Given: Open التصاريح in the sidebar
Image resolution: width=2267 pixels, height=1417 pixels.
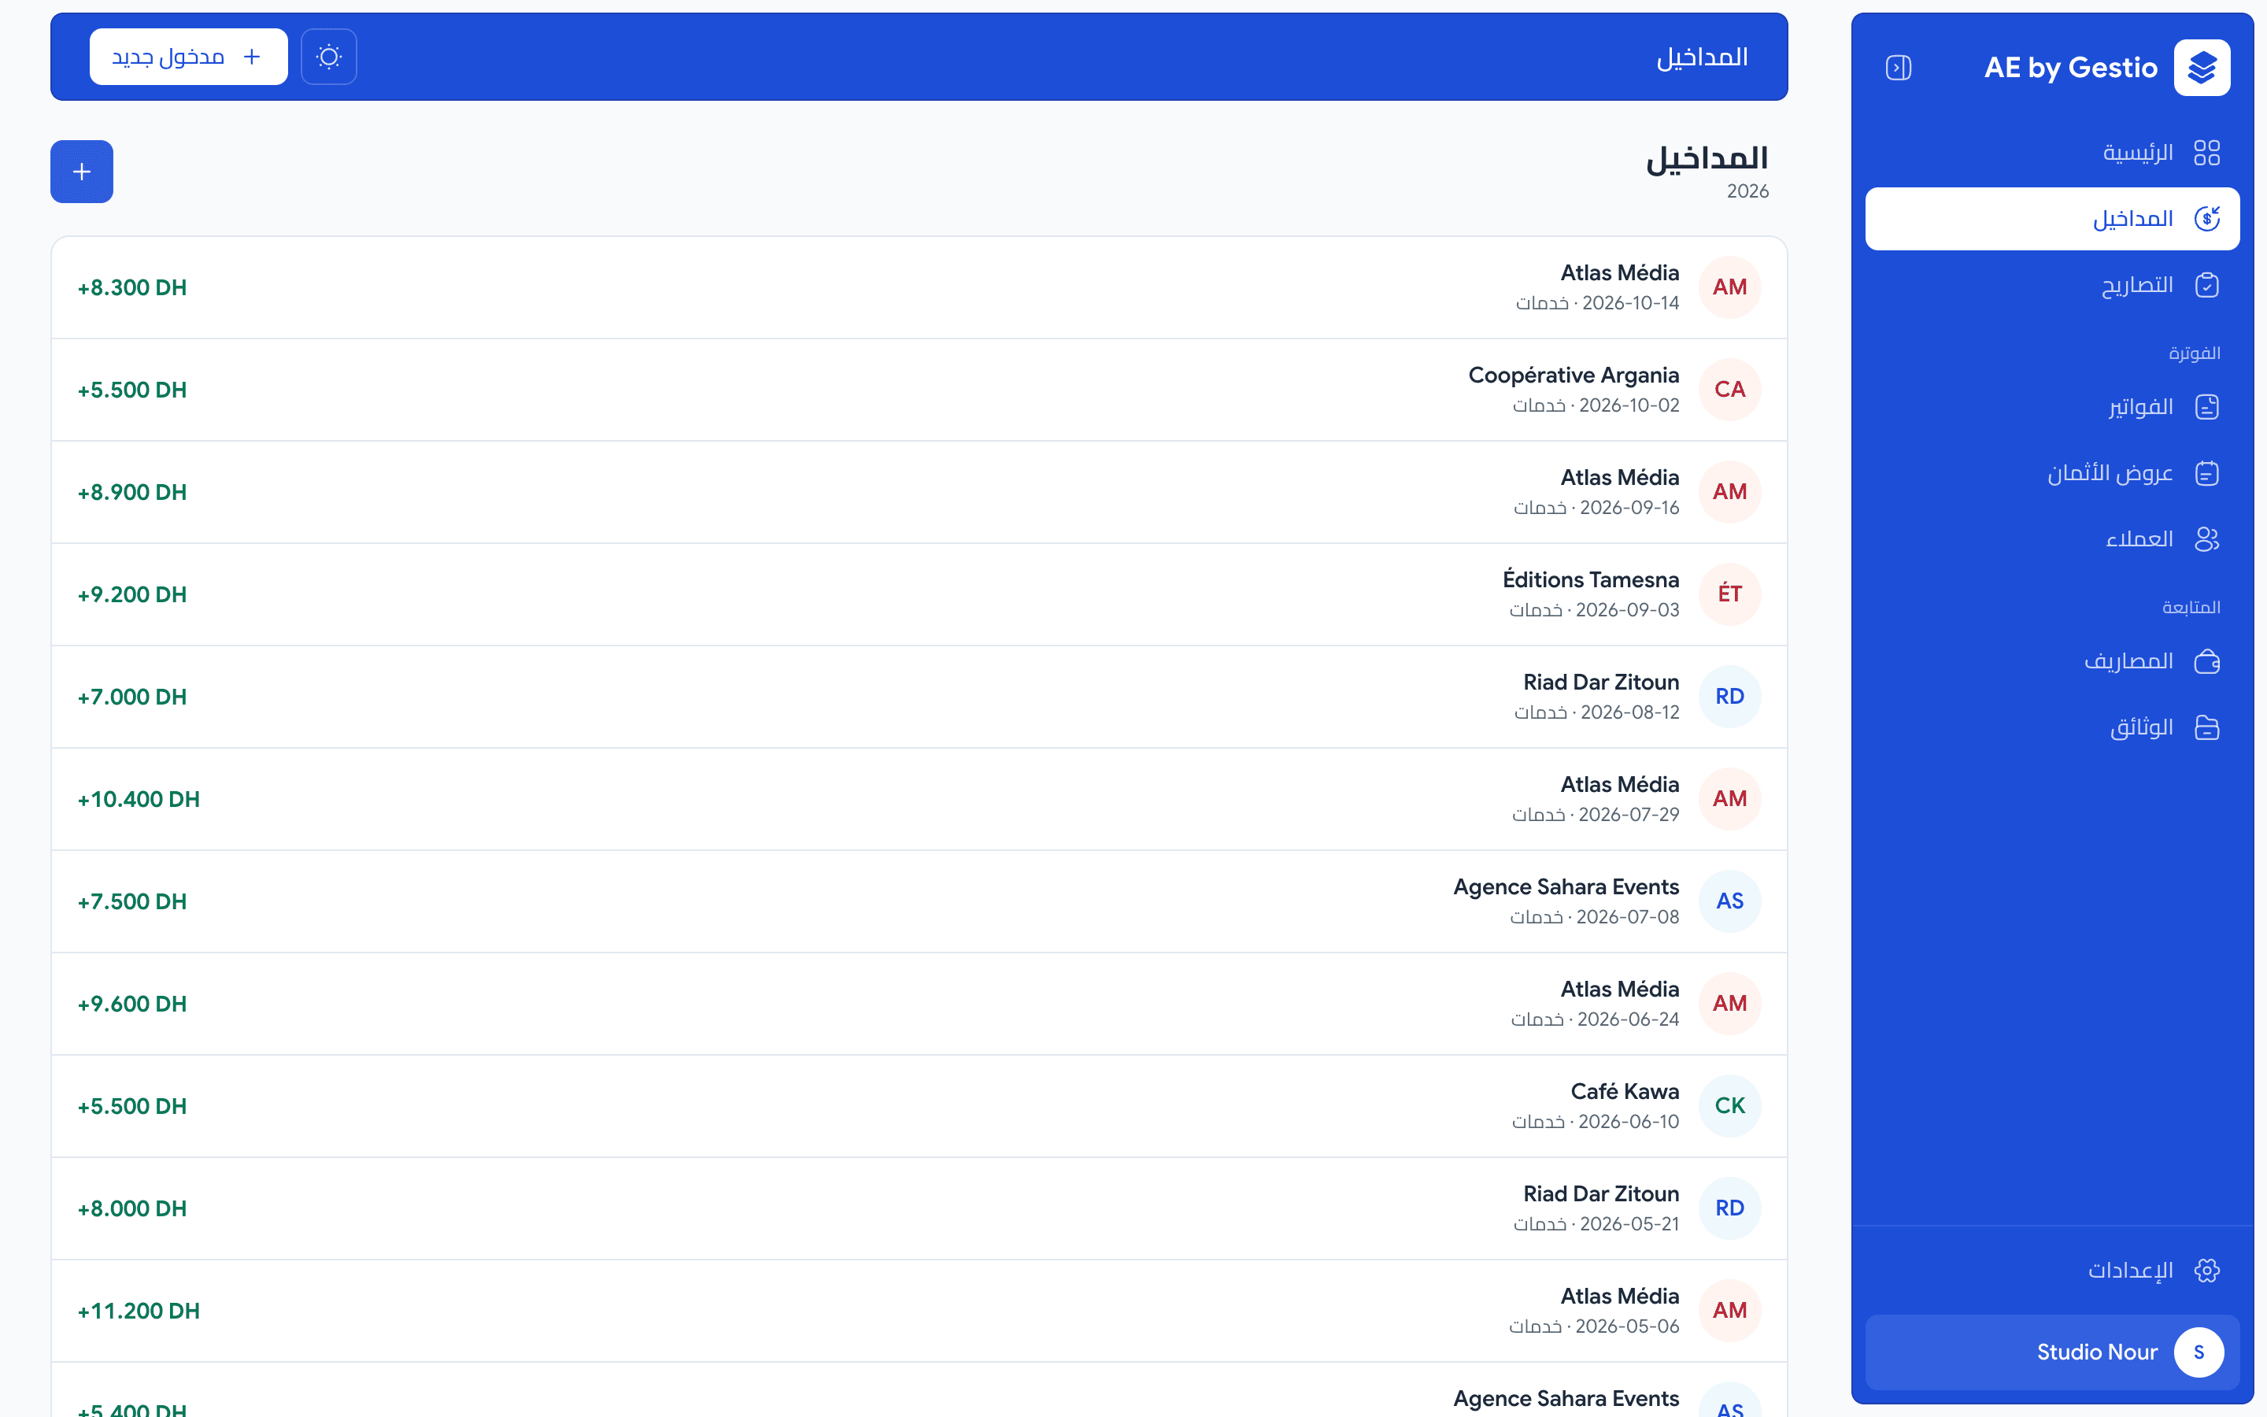Looking at the screenshot, I should tap(2051, 285).
